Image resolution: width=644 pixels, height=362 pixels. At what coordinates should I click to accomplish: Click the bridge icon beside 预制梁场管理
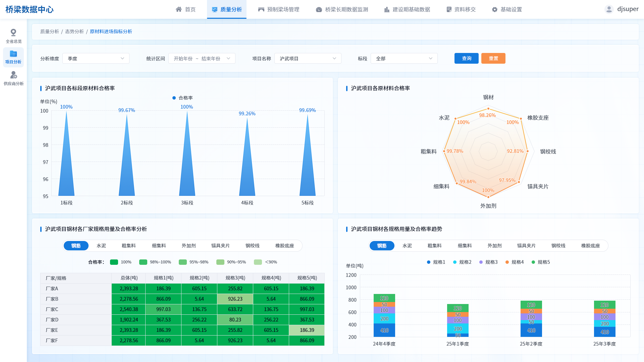coord(261,9)
